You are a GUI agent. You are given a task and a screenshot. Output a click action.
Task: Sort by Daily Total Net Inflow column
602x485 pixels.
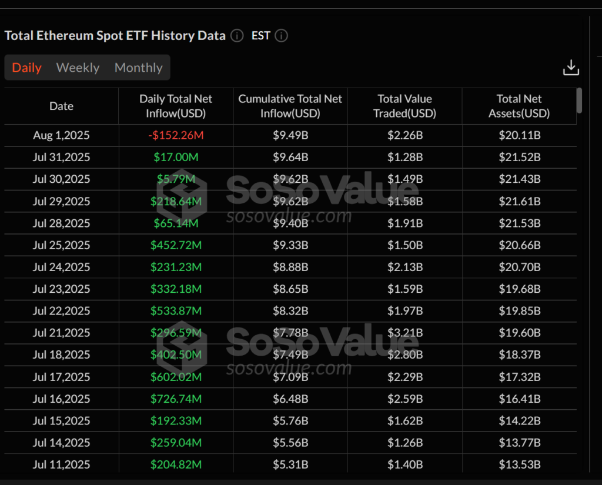(176, 106)
